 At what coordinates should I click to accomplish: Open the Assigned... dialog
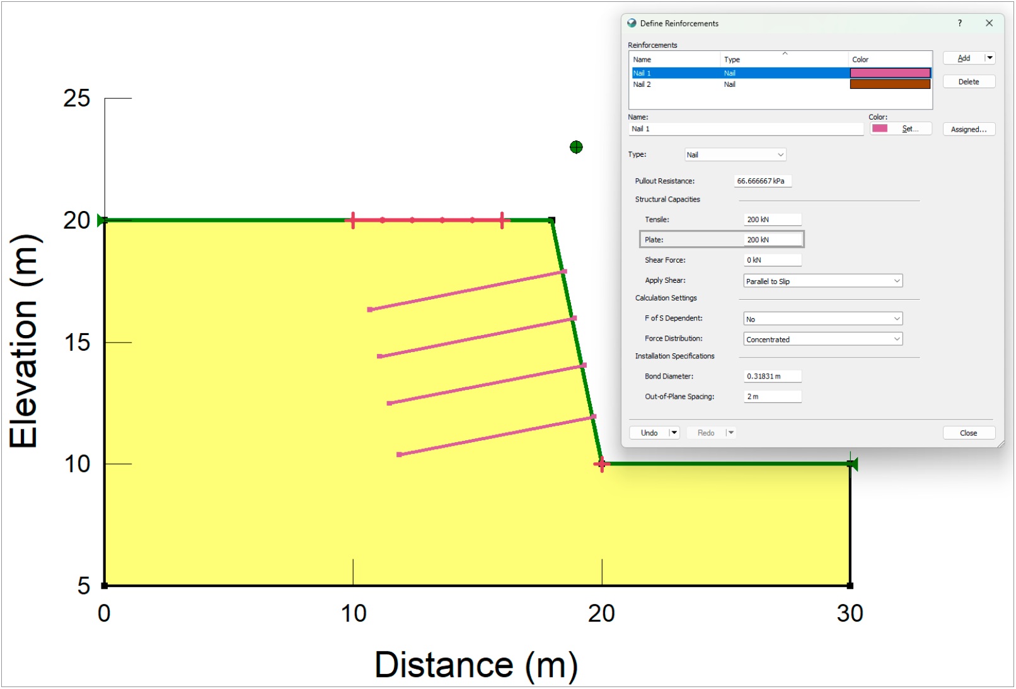pyautogui.click(x=969, y=128)
